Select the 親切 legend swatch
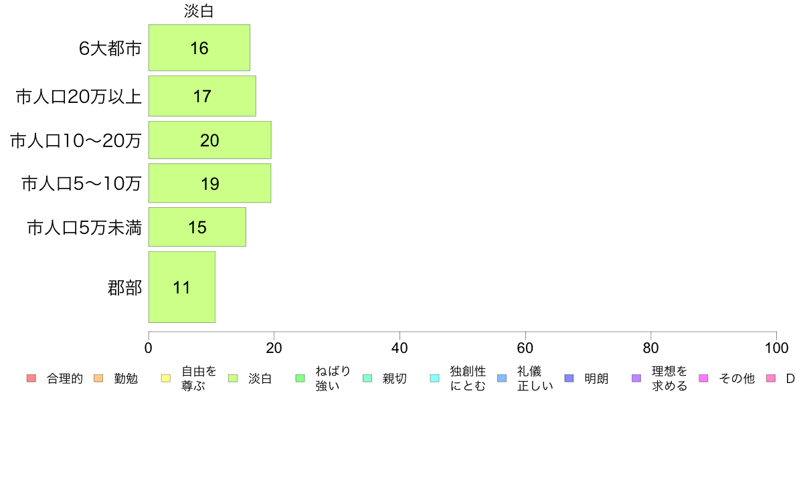Image resolution: width=795 pixels, height=492 pixels. pos(367,378)
